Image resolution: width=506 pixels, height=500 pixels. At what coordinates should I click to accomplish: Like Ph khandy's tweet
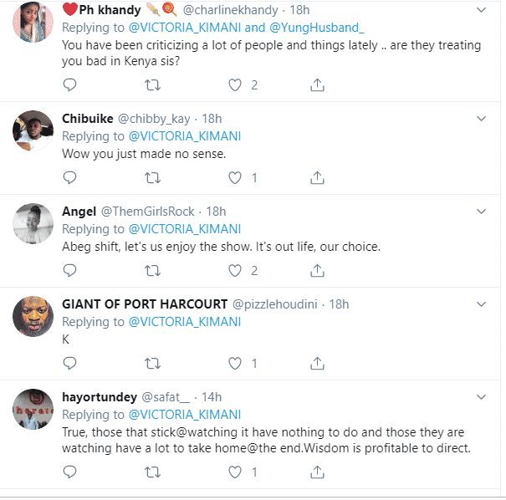[x=236, y=84]
